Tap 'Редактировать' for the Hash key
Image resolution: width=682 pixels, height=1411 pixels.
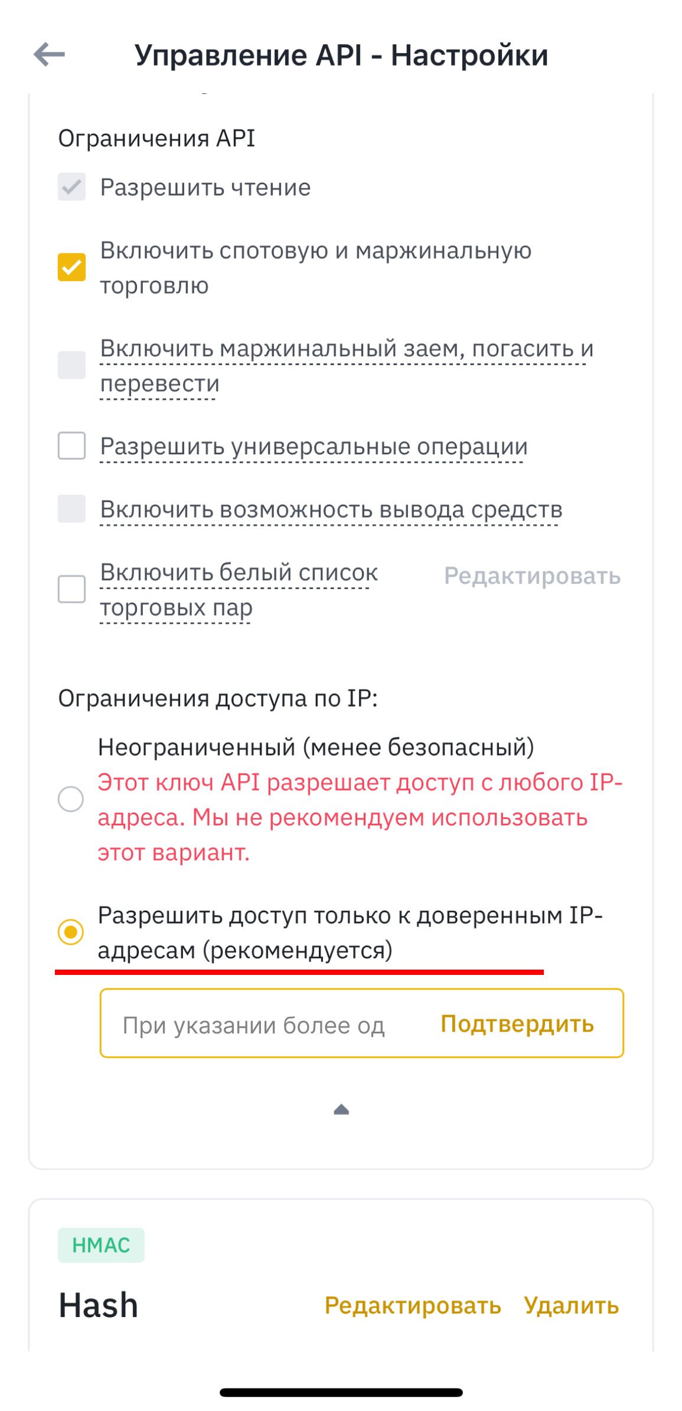[413, 1305]
